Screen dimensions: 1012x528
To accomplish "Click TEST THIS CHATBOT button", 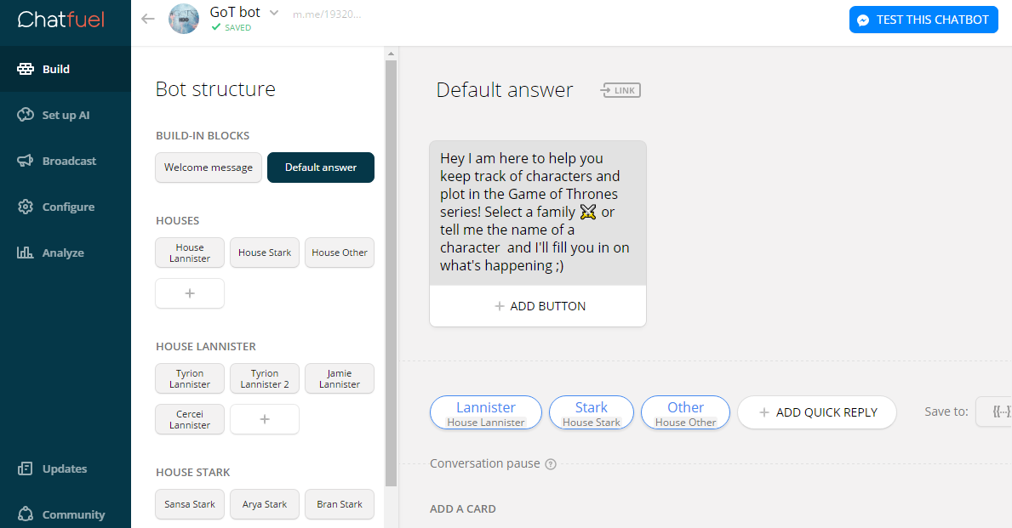I will (x=923, y=20).
